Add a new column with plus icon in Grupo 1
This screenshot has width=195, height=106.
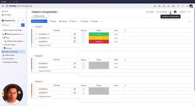click(x=125, y=31)
